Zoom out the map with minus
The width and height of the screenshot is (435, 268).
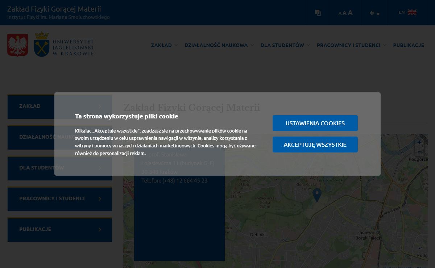pyautogui.click(x=419, y=151)
